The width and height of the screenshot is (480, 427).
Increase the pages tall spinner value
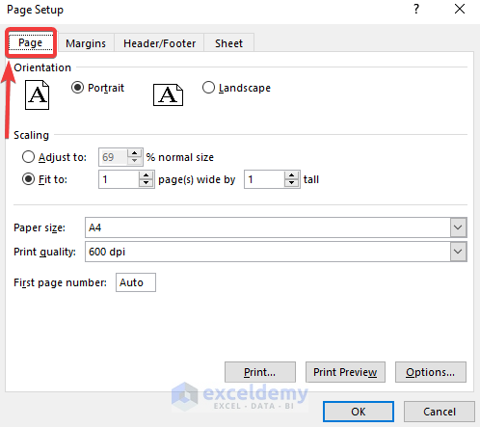point(292,175)
